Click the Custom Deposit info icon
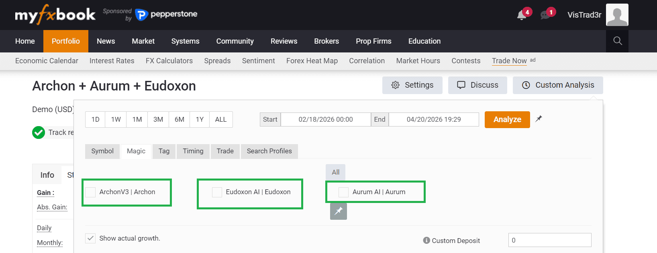This screenshot has width=657, height=253. (x=426, y=240)
